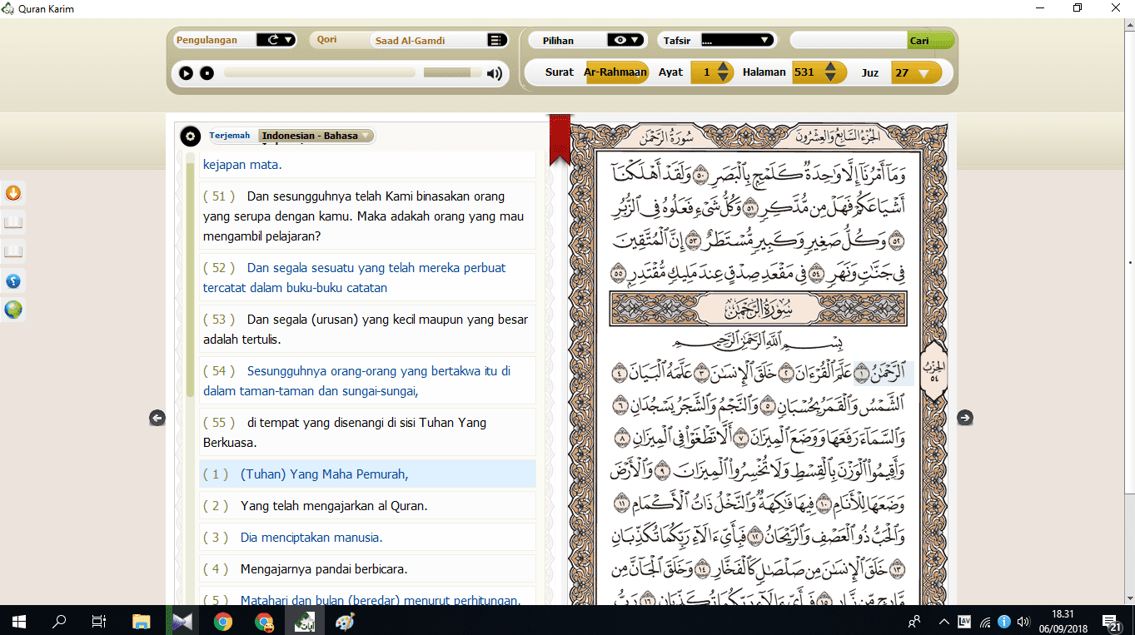Image resolution: width=1135 pixels, height=635 pixels.
Task: Click the search text field beside Cari
Action: click(x=849, y=40)
